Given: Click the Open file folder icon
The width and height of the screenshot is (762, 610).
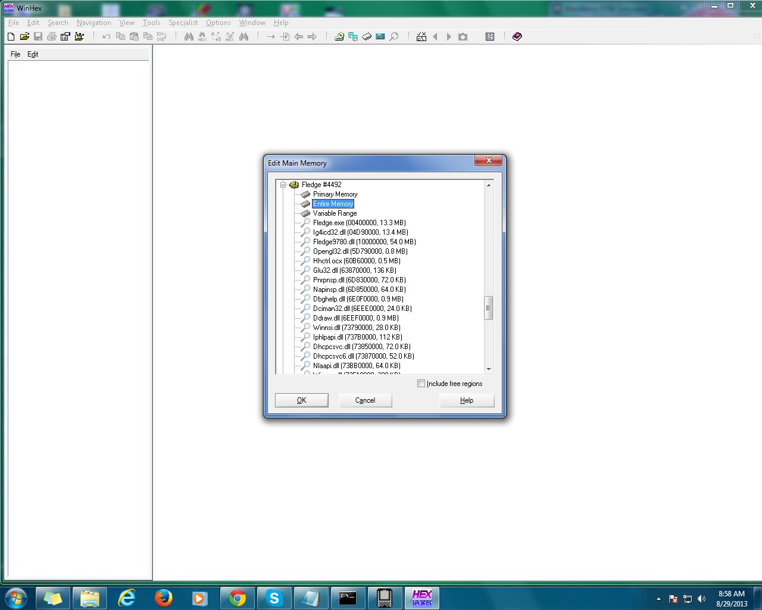Looking at the screenshot, I should pyautogui.click(x=24, y=37).
